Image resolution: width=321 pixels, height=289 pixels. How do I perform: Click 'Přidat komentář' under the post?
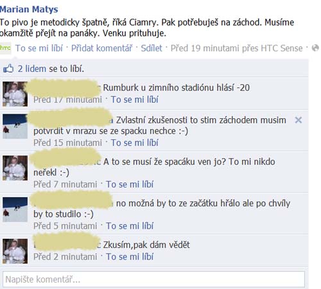coord(102,48)
